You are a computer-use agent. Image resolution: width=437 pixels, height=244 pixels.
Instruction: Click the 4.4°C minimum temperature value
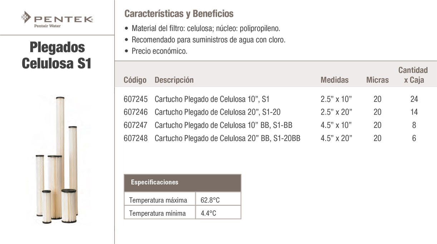coord(208,214)
